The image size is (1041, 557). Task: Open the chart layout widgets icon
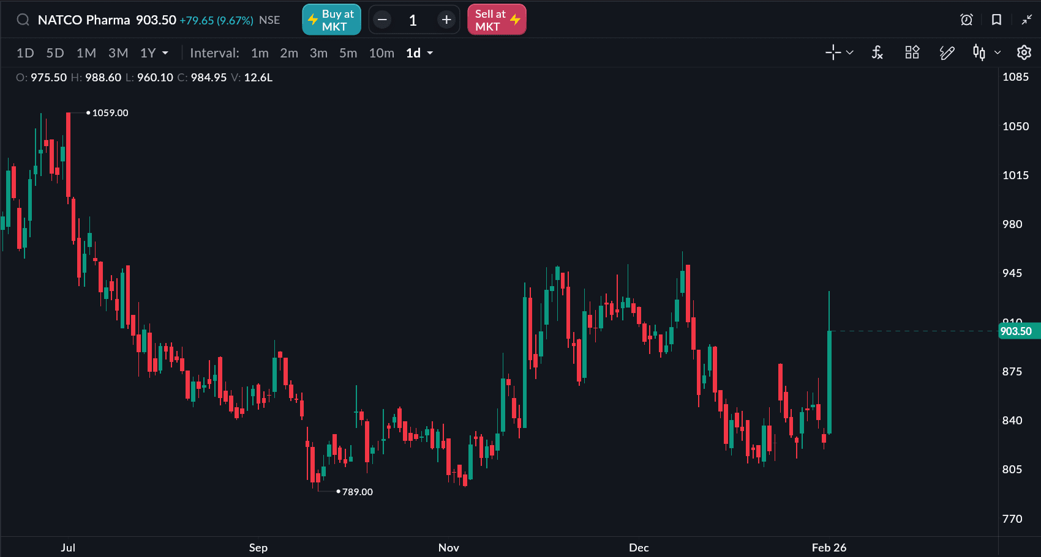[912, 53]
